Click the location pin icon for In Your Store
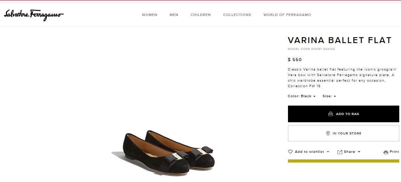The height and width of the screenshot is (182, 401). [x=328, y=133]
